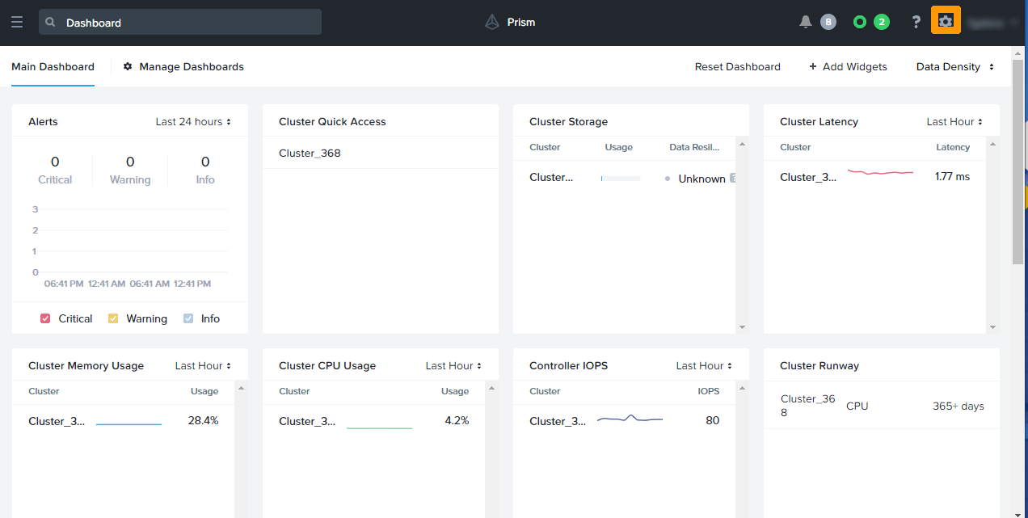The image size is (1028, 518).
Task: Toggle the Warning alerts checkbox
Action: tap(112, 318)
